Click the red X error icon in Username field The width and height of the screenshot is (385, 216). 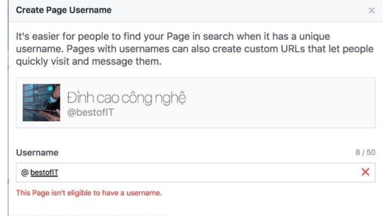[365, 172]
